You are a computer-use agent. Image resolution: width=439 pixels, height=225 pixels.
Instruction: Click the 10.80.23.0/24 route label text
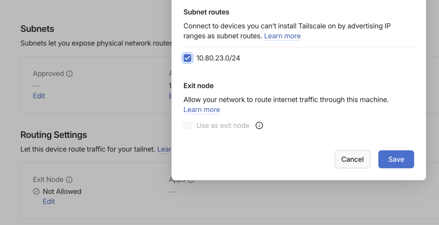(x=218, y=58)
